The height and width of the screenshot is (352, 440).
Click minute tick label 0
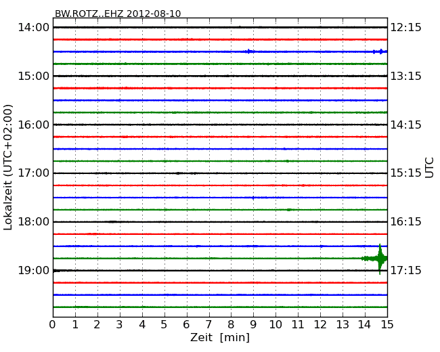tap(53, 325)
